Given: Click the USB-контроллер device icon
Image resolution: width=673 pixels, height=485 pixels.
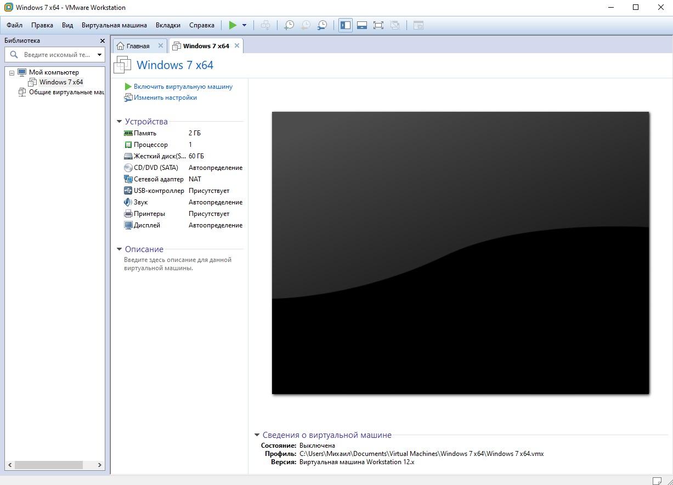Looking at the screenshot, I should (128, 191).
